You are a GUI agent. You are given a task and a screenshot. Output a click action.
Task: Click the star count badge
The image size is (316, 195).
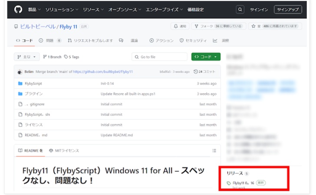point(280,26)
